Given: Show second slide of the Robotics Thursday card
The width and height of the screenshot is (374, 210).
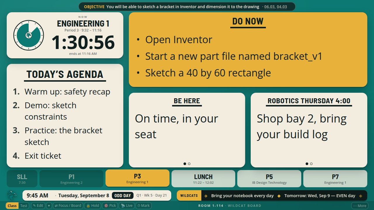Looking at the screenshot, I should click(311, 164).
